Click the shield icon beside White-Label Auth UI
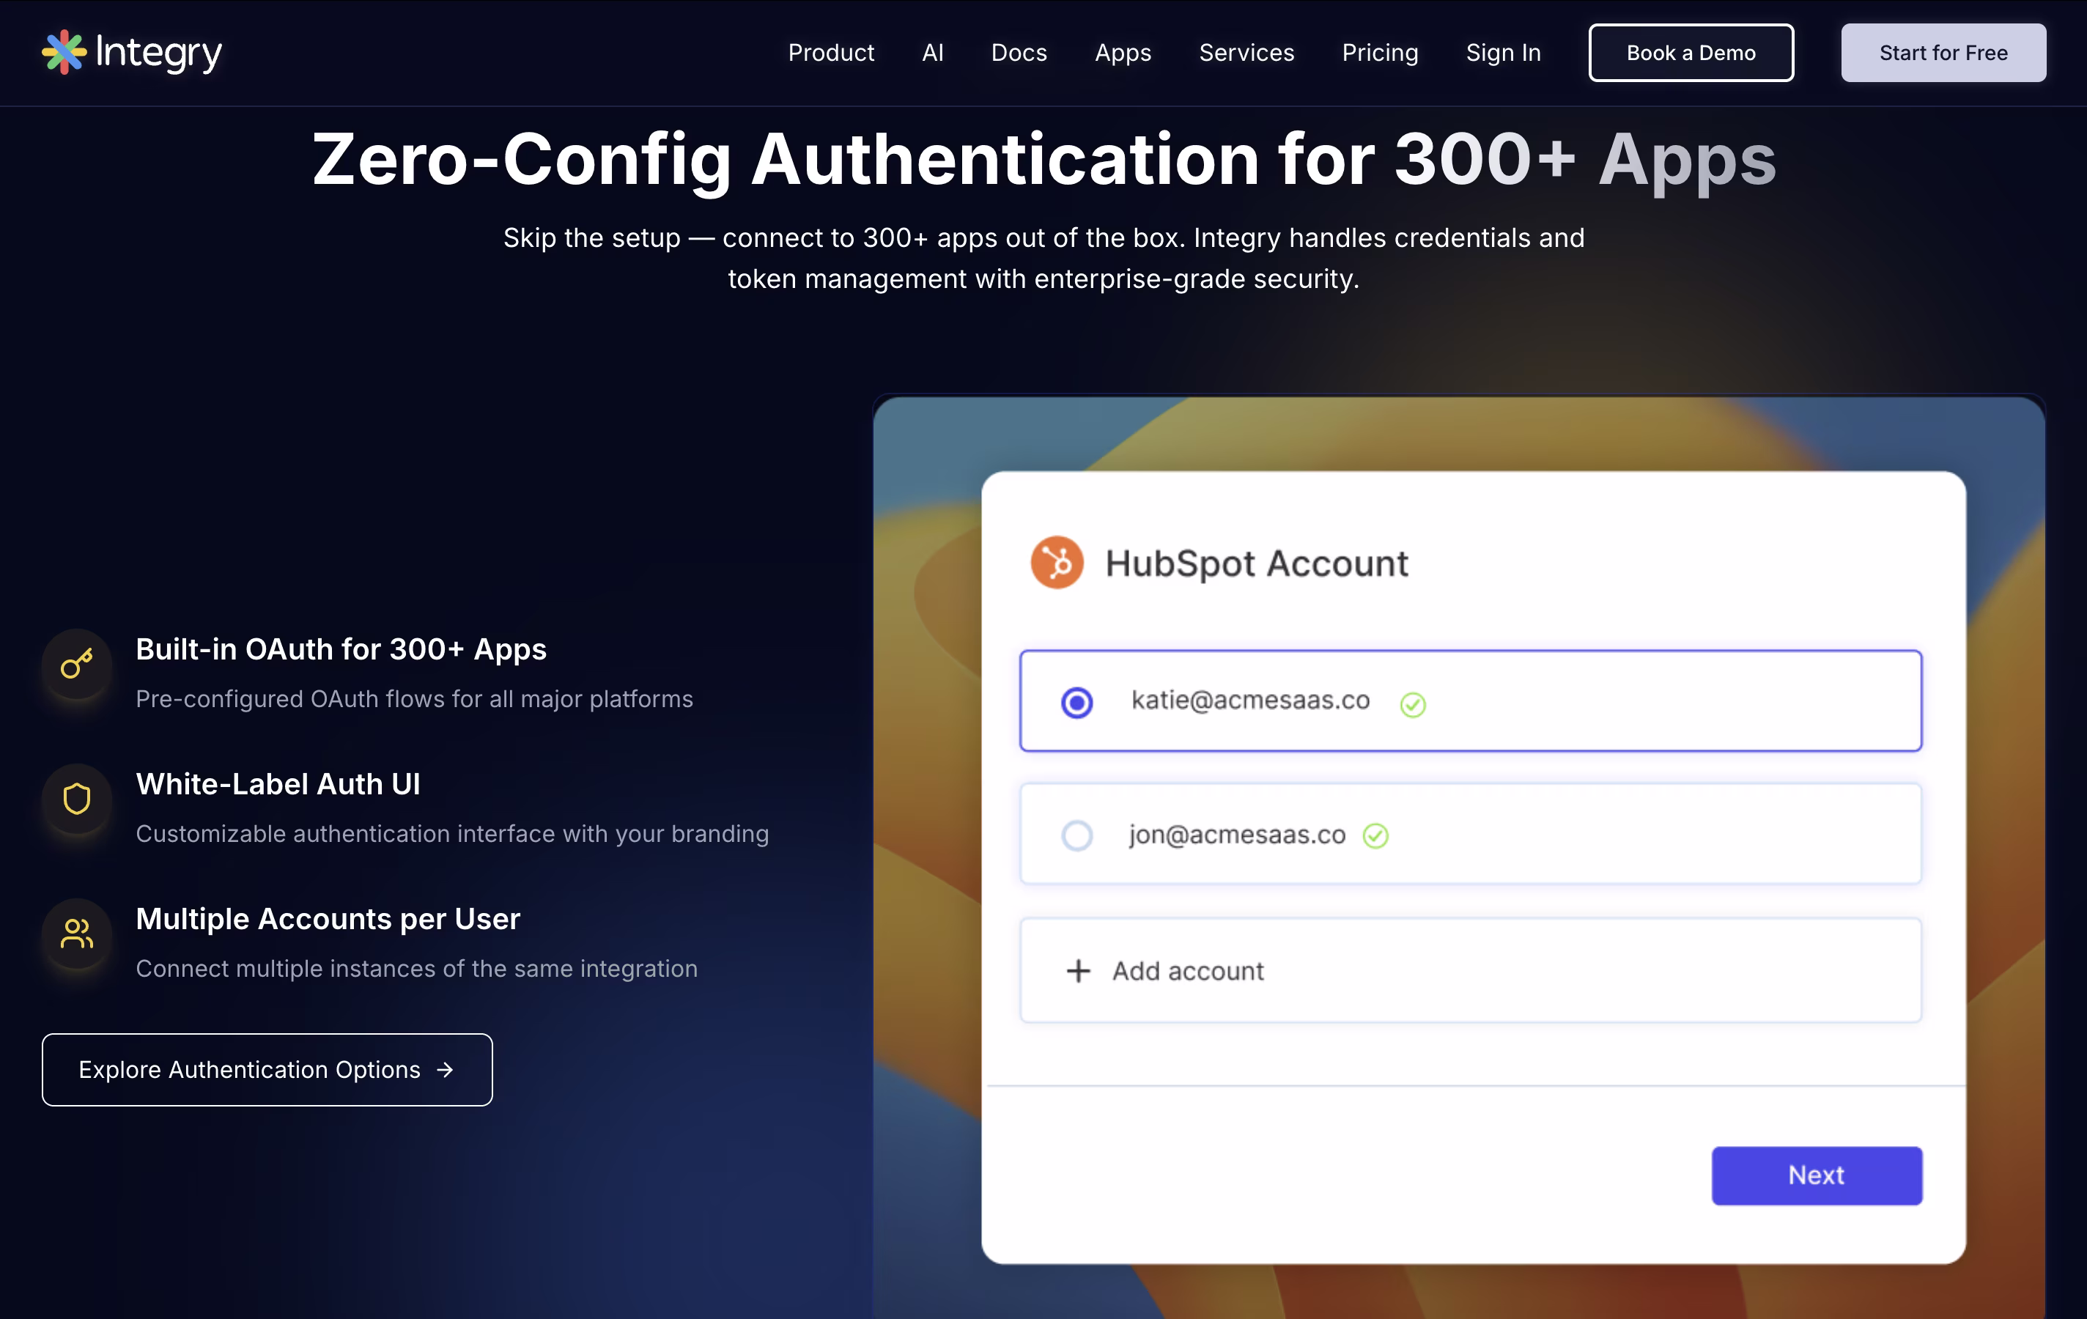 point(77,798)
